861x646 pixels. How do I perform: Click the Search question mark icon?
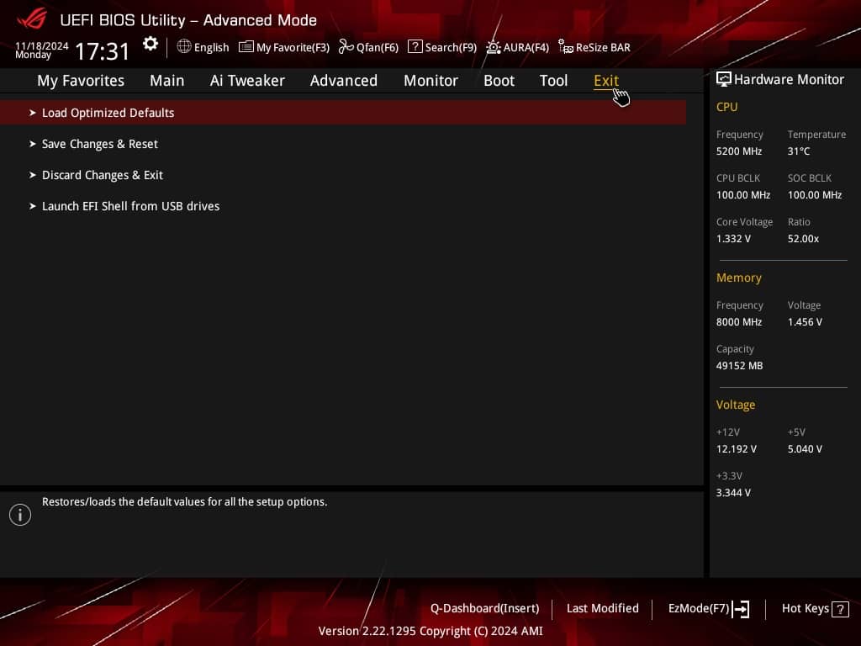coord(415,47)
